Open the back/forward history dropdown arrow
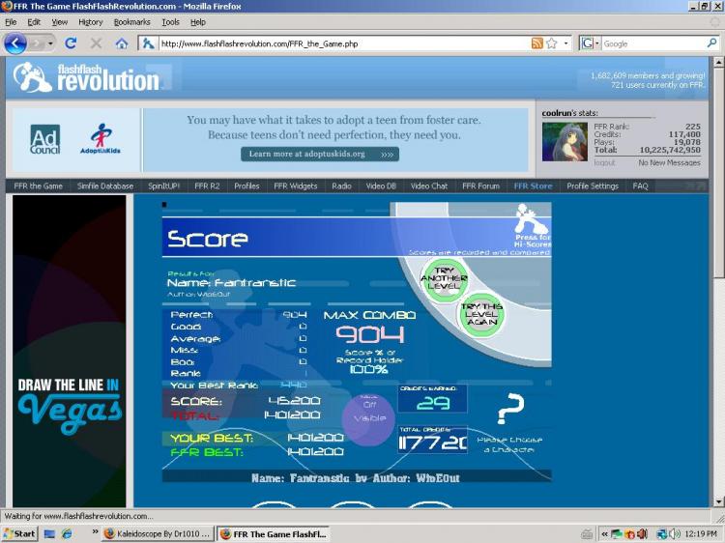 point(50,43)
